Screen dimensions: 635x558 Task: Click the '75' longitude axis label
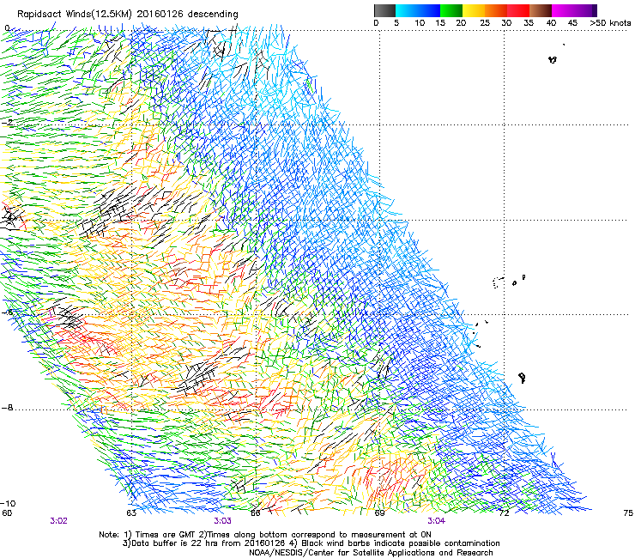click(628, 513)
